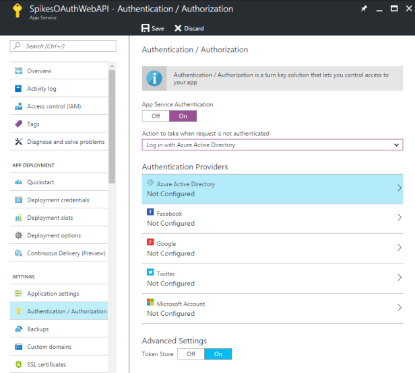Click the SSL certificates shield icon
Image resolution: width=415 pixels, height=373 pixels.
coord(19,364)
